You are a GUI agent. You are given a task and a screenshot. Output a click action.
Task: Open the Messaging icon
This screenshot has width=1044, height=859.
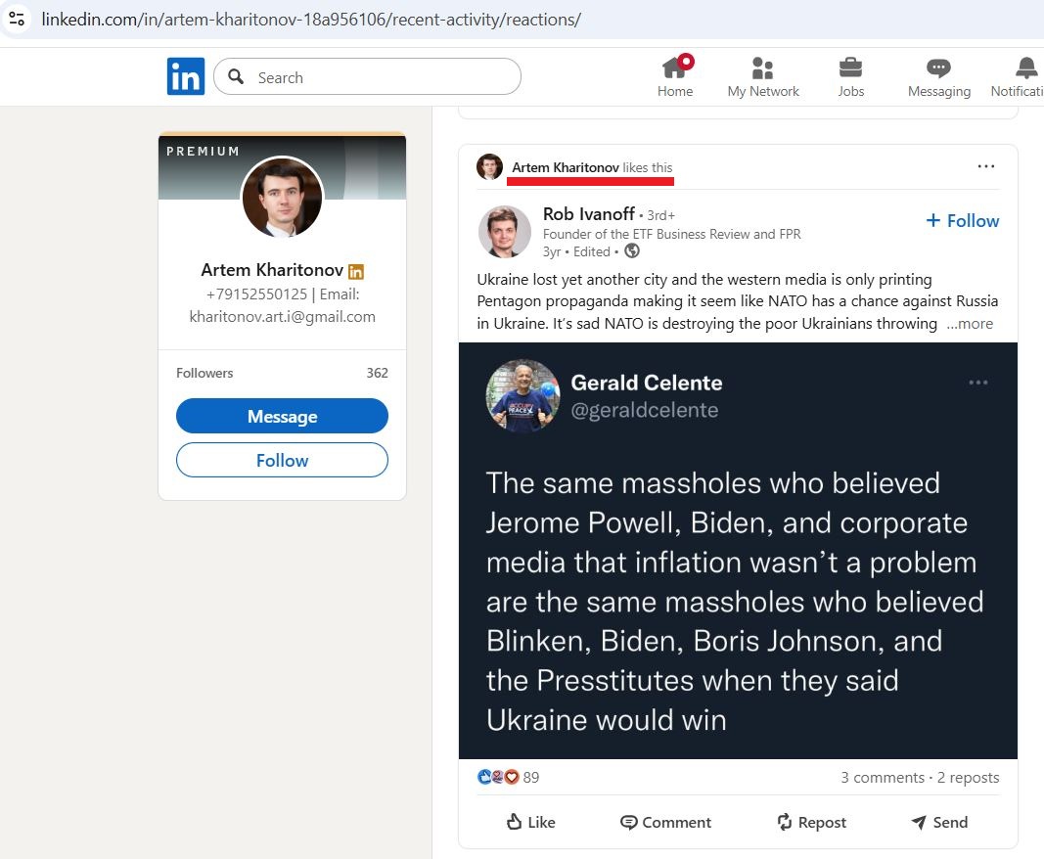tap(938, 68)
